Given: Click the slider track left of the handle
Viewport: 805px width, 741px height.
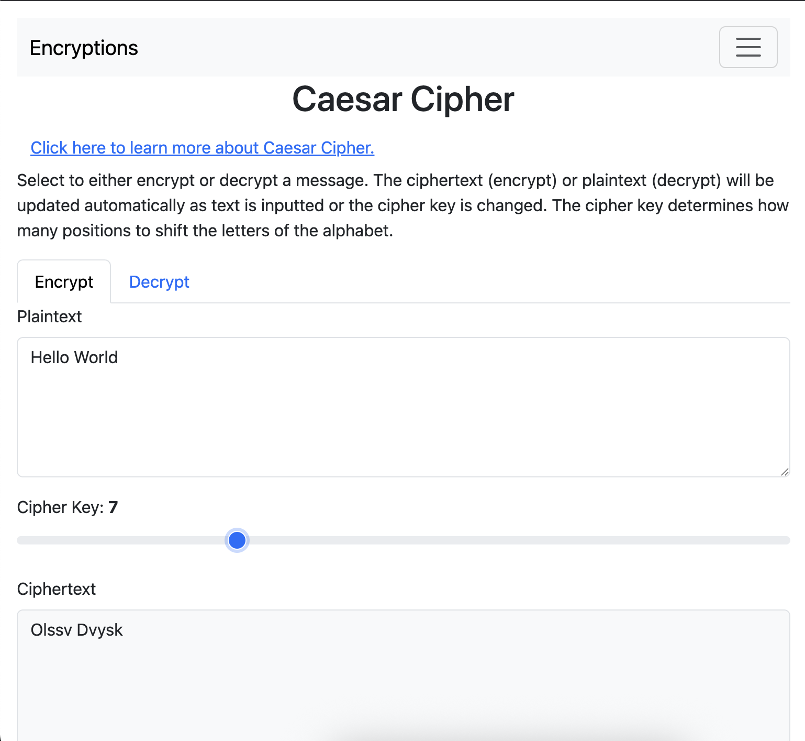Looking at the screenshot, I should (x=120, y=540).
